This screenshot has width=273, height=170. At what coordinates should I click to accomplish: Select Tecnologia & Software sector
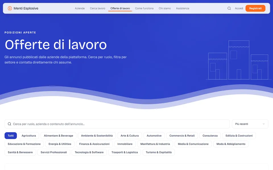89,152
